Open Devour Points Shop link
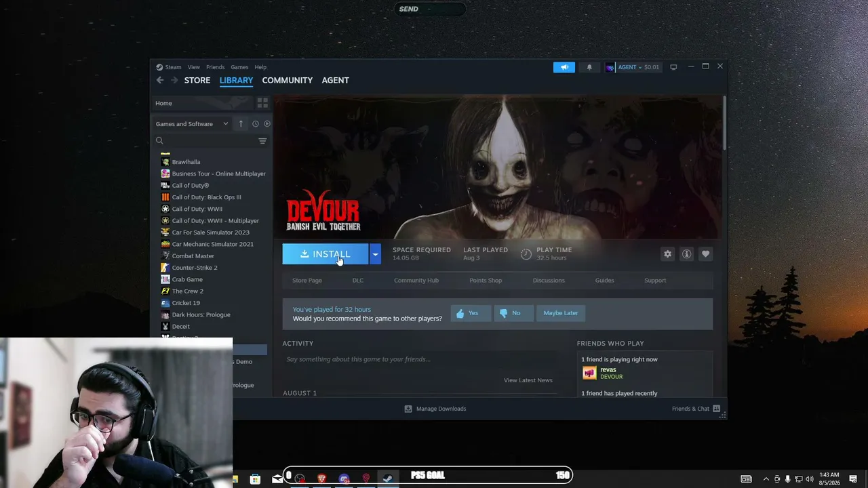Screen dimensions: 868x488 click(x=486, y=281)
